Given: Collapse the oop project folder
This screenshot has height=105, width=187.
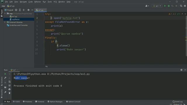Looking at the screenshot, I should (x=5, y=13).
